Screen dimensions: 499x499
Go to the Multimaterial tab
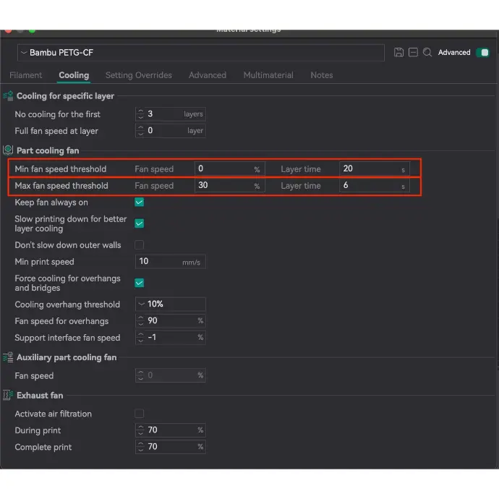point(268,75)
